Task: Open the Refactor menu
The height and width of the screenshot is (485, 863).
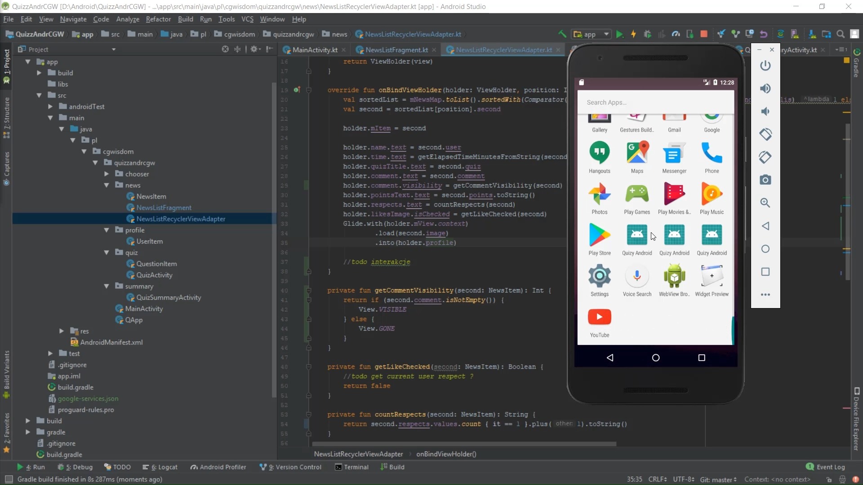Action: point(158,19)
